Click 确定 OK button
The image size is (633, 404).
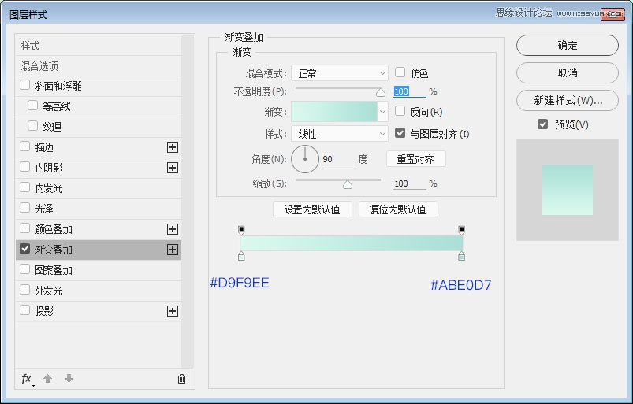click(568, 45)
